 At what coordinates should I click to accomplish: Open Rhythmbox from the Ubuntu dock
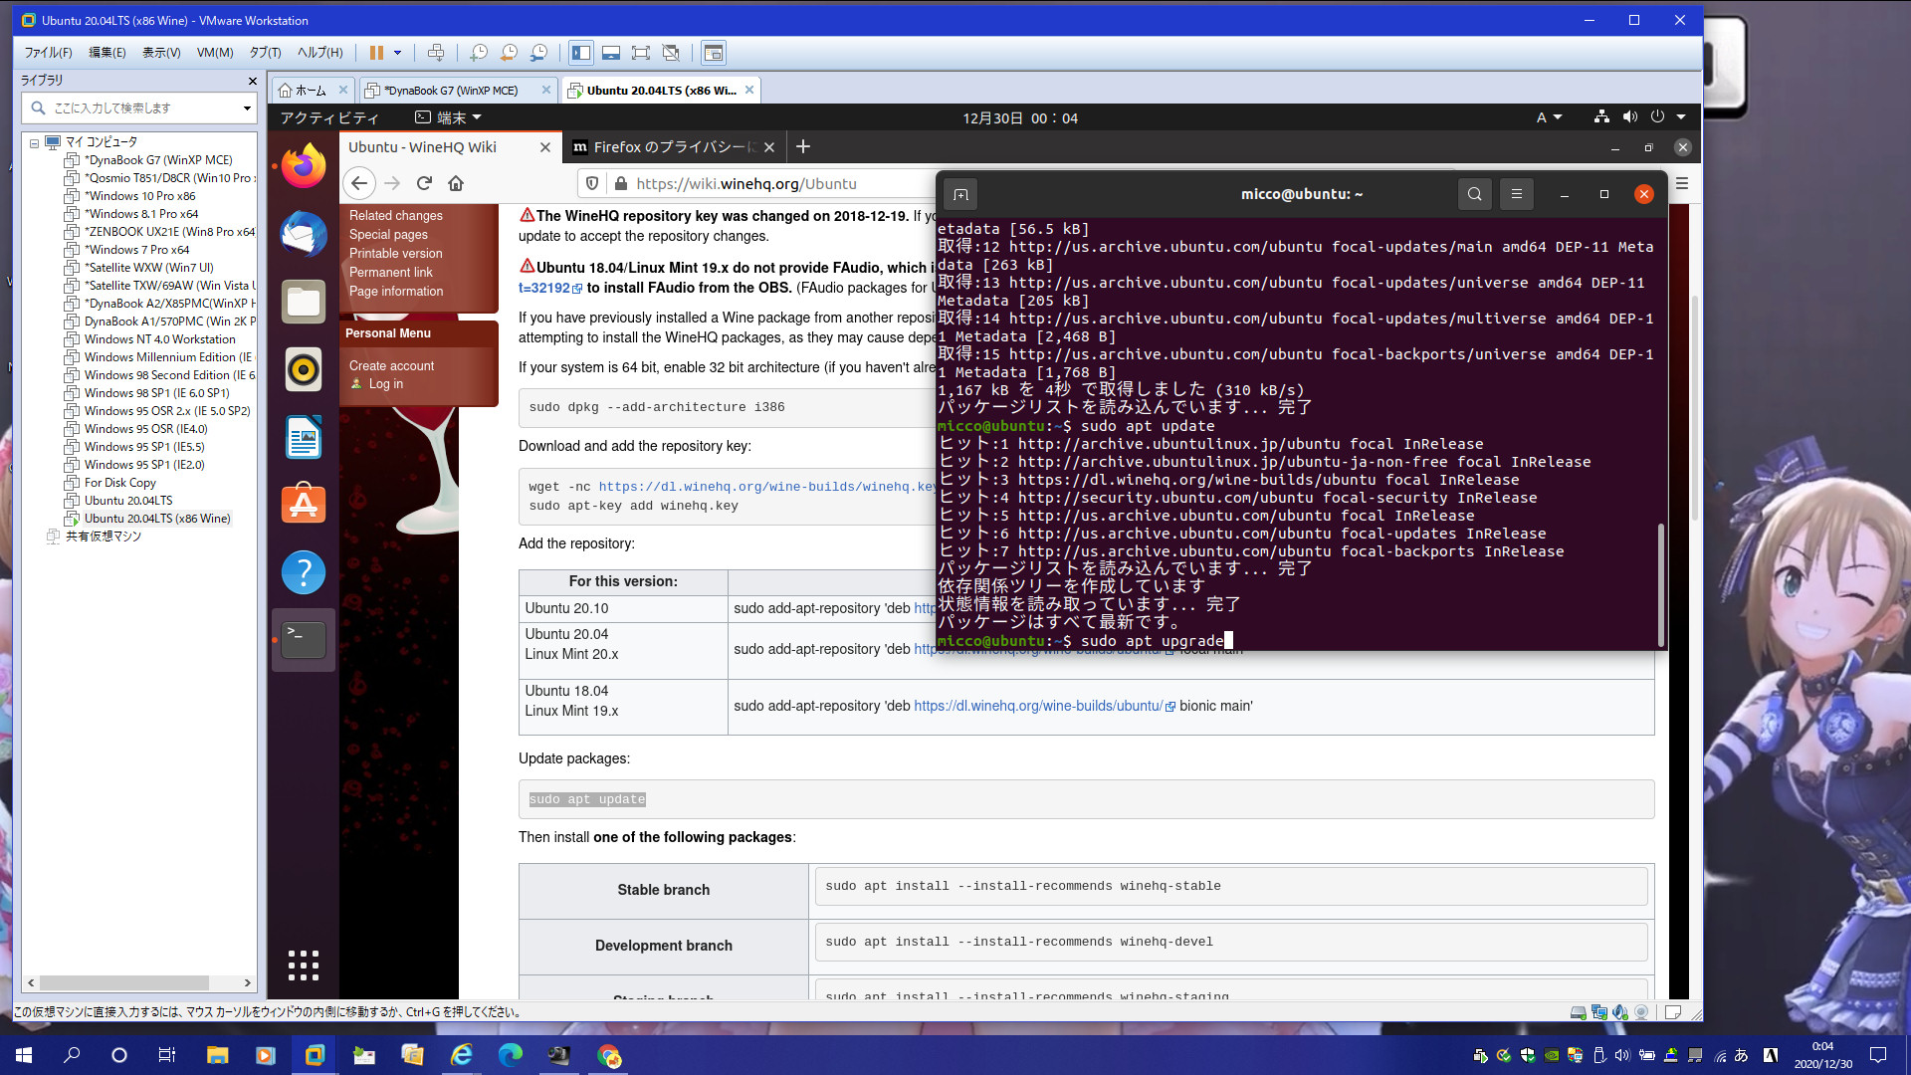coord(304,369)
